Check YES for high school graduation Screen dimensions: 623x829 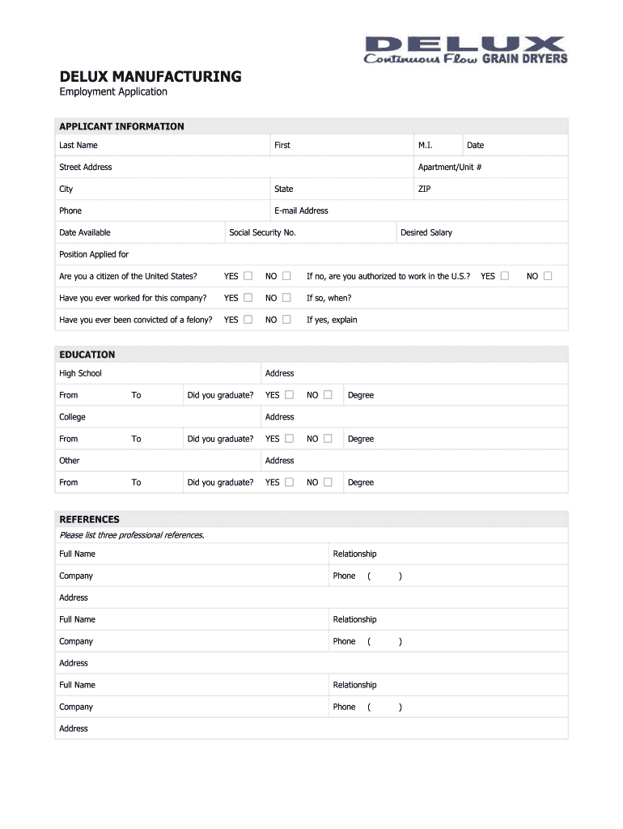pyautogui.click(x=289, y=395)
